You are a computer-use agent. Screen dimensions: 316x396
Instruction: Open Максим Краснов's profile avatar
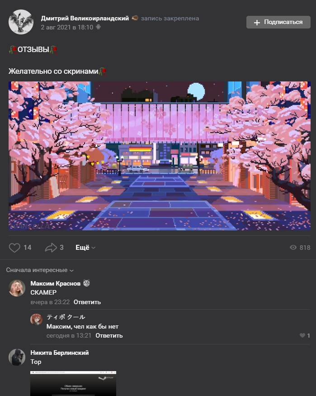point(17,288)
